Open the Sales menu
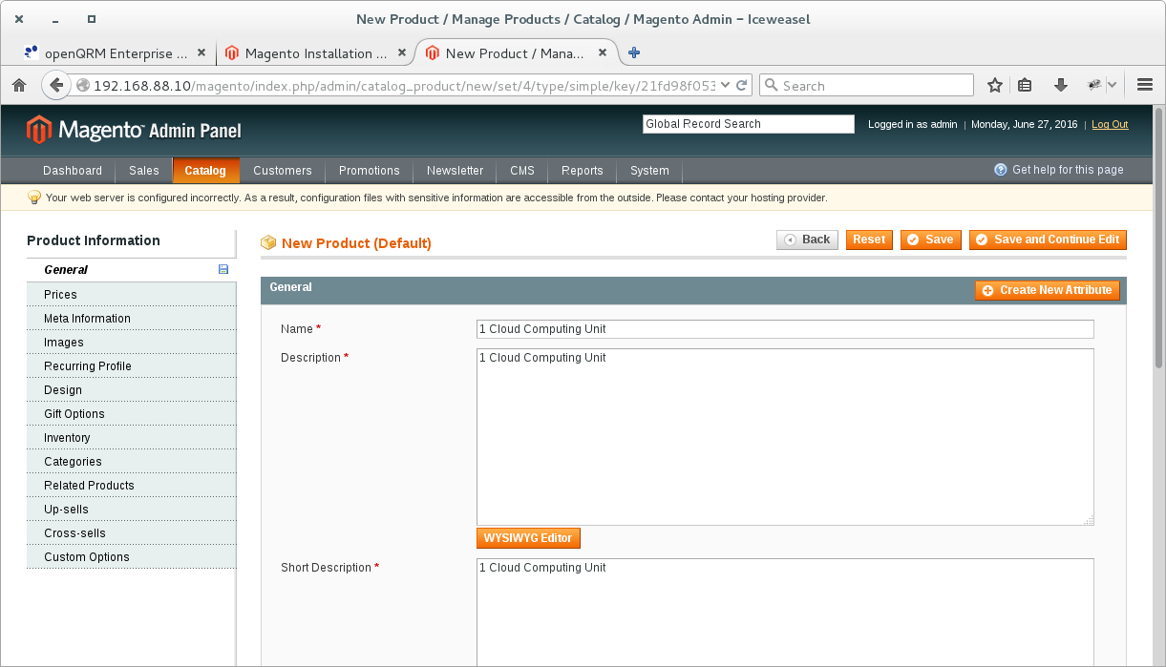This screenshot has height=667, width=1166. click(144, 171)
